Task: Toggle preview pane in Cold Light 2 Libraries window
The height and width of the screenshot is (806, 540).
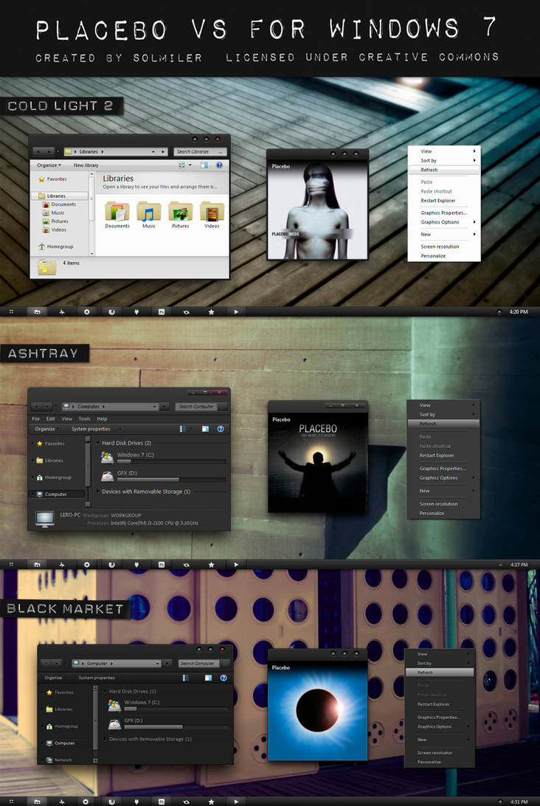Action: click(x=204, y=165)
